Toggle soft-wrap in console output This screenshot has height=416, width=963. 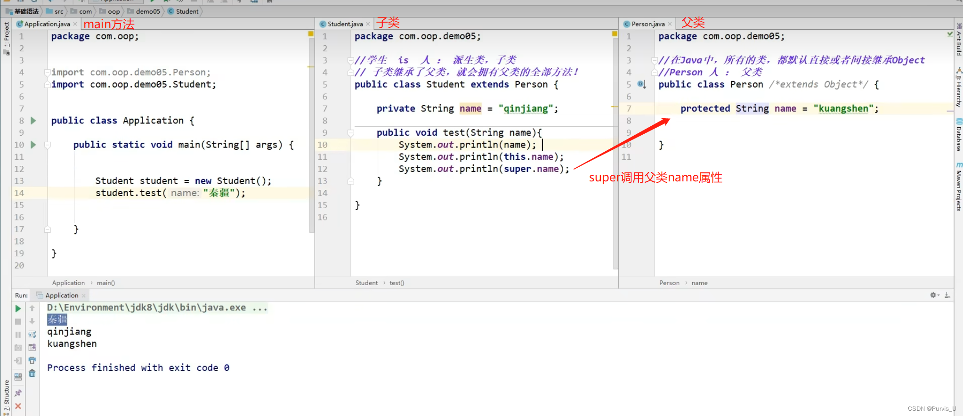pos(32,334)
